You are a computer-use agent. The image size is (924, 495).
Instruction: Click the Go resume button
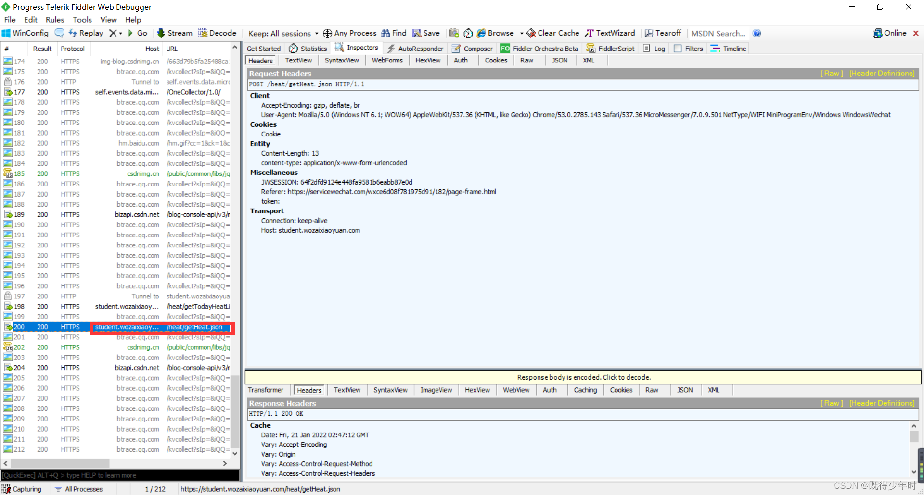coord(138,33)
